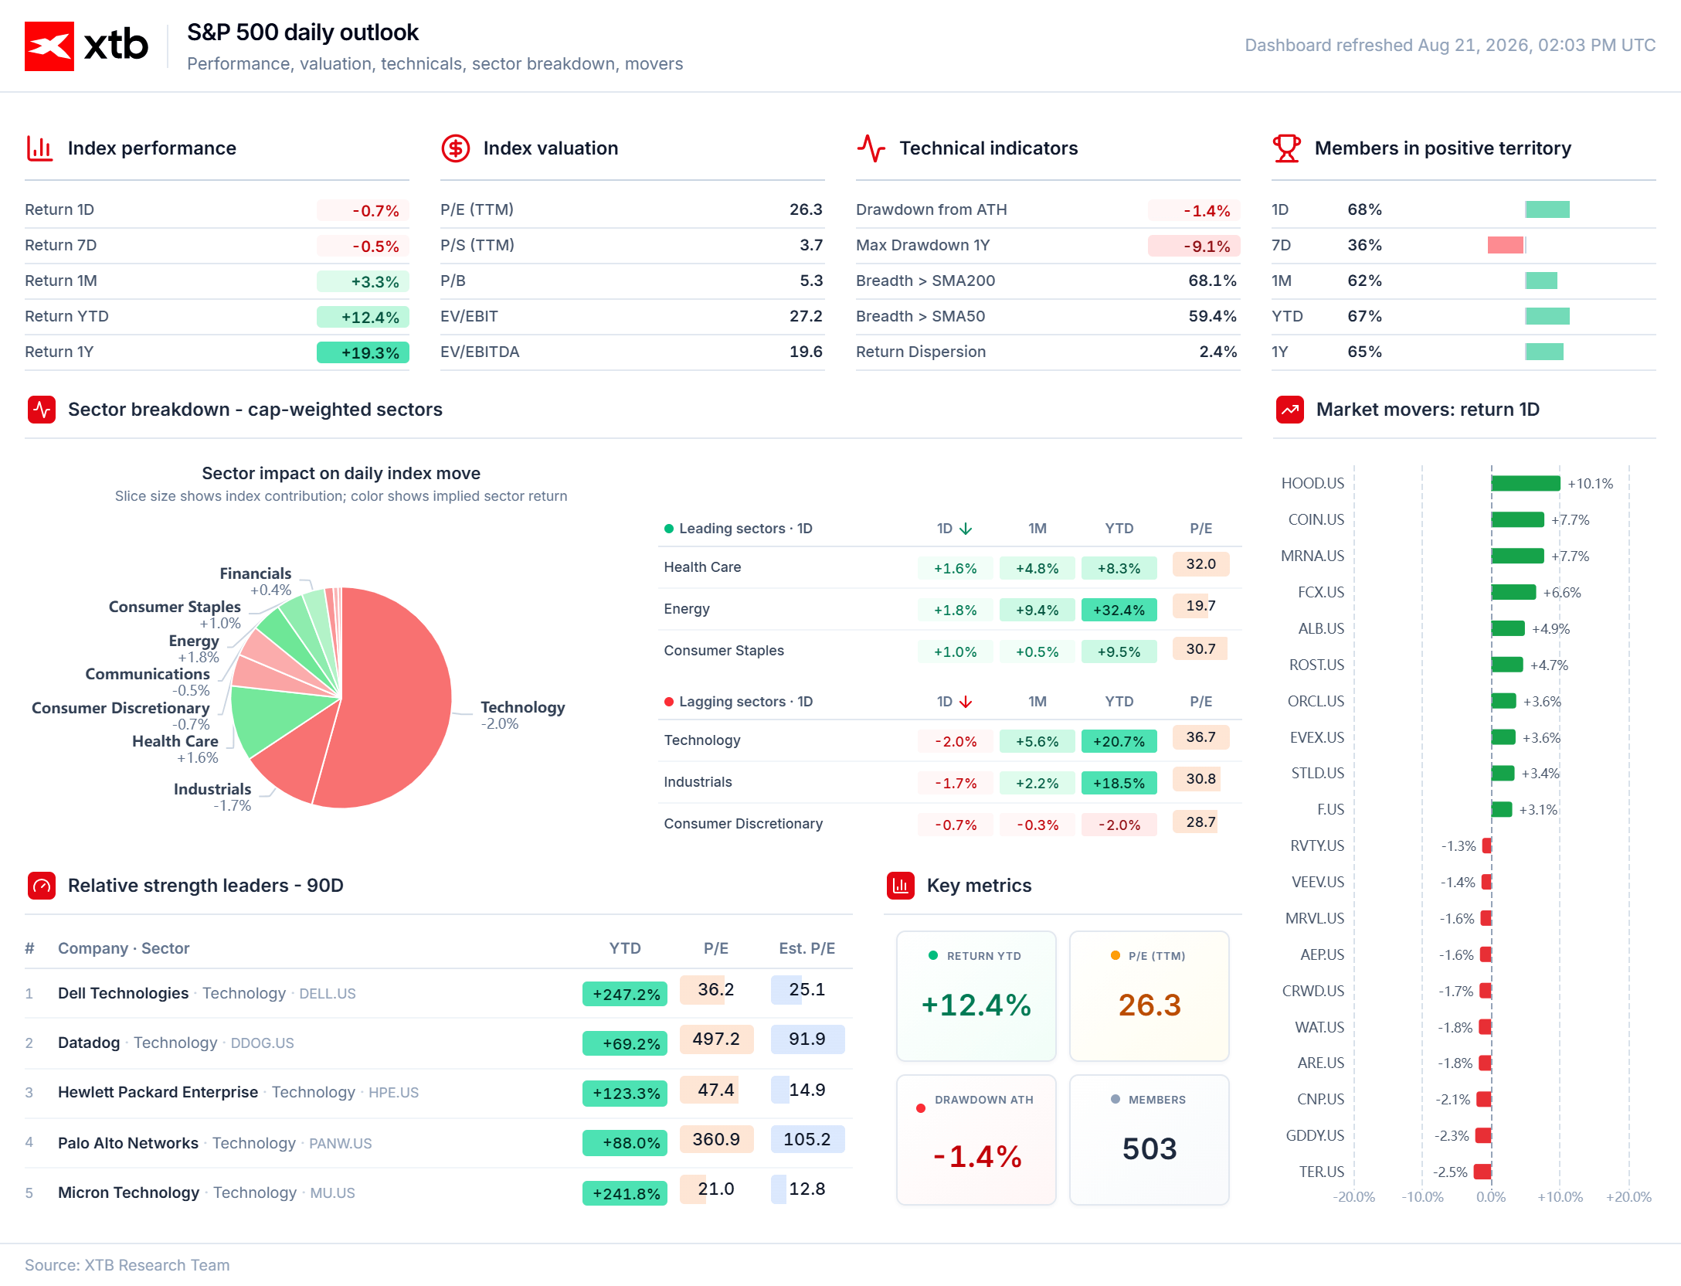Open the Members 503 key metric card
The width and height of the screenshot is (1681, 1286).
tap(1150, 1140)
